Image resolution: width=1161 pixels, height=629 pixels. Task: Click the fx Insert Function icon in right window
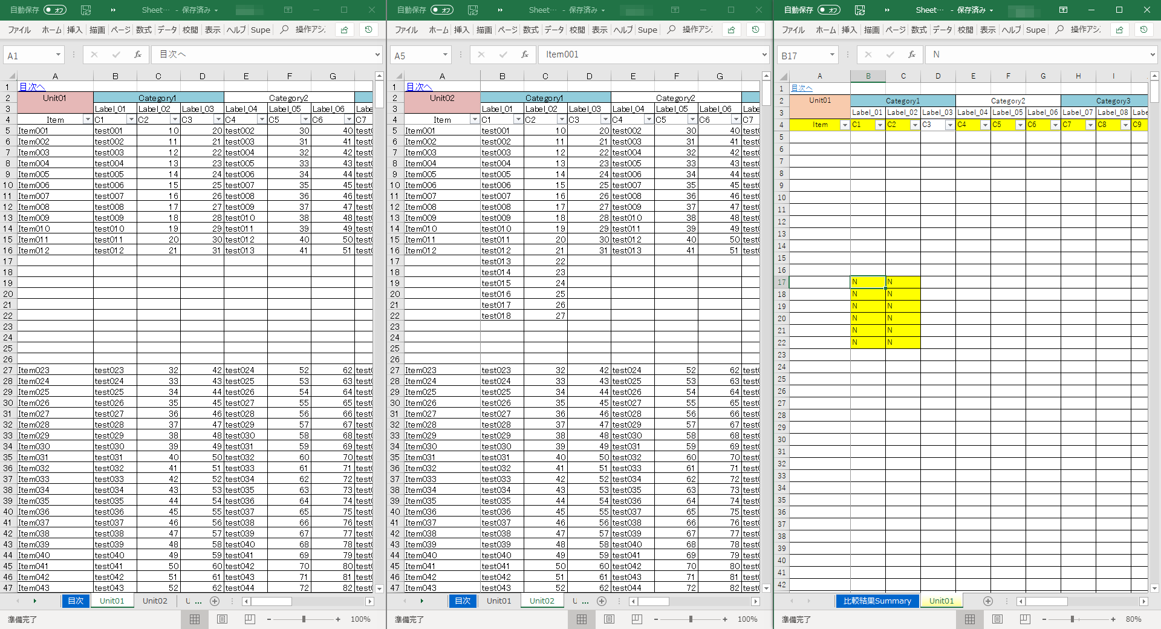pos(912,55)
